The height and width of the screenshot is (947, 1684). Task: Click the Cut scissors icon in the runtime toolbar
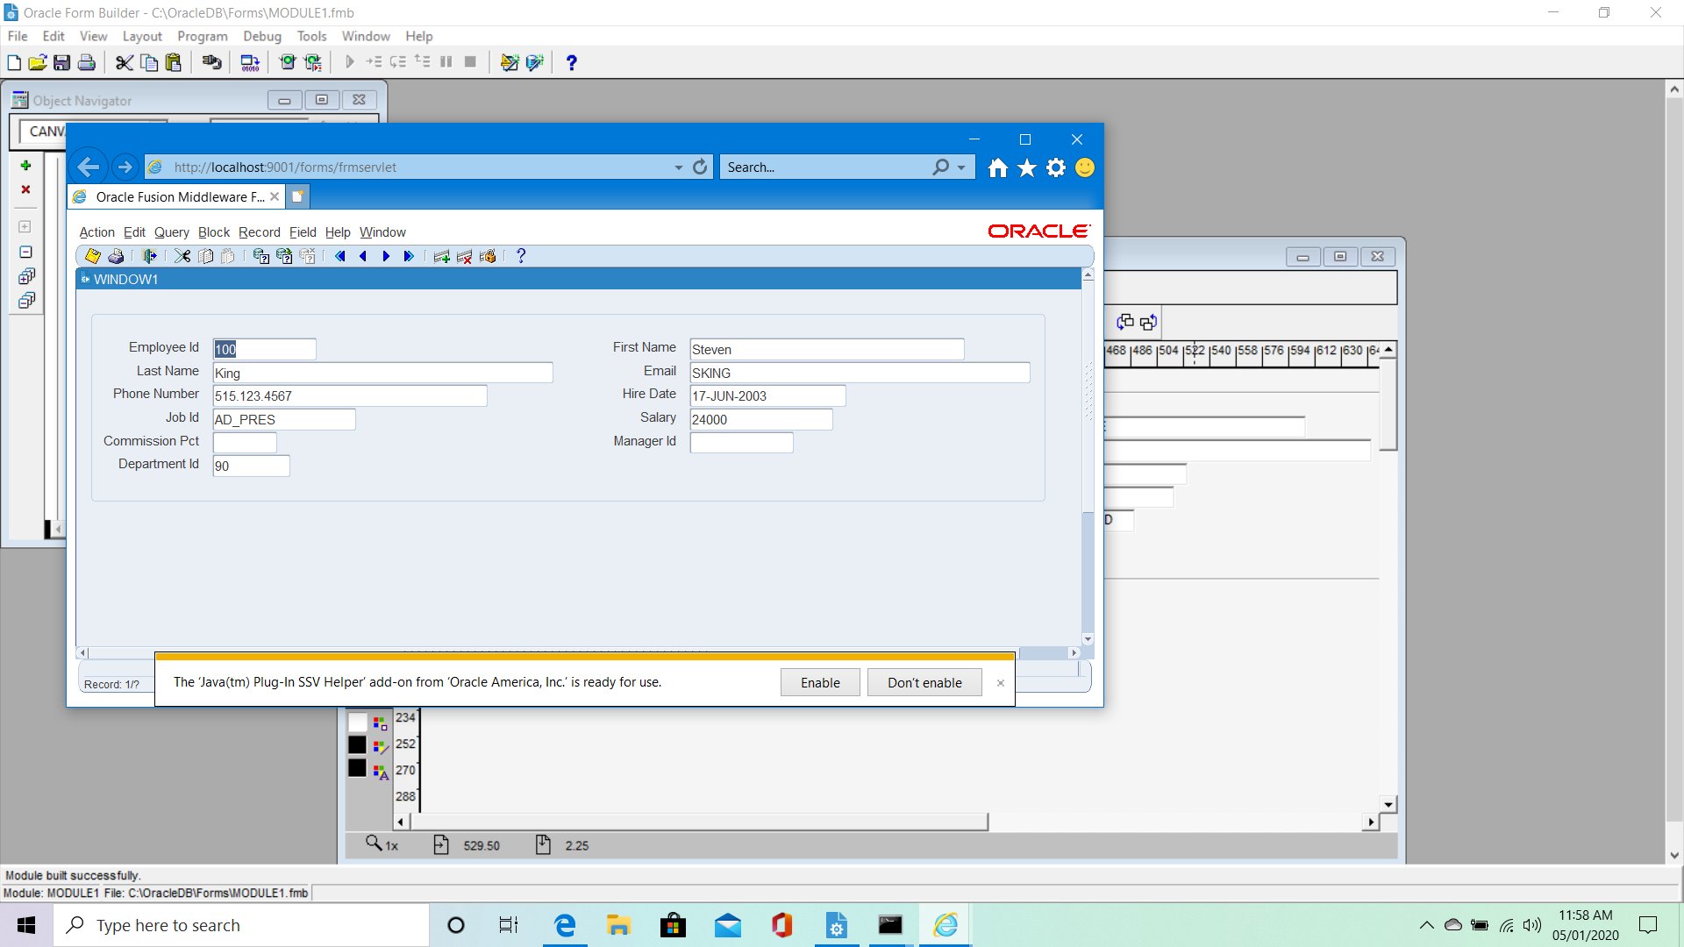(182, 256)
